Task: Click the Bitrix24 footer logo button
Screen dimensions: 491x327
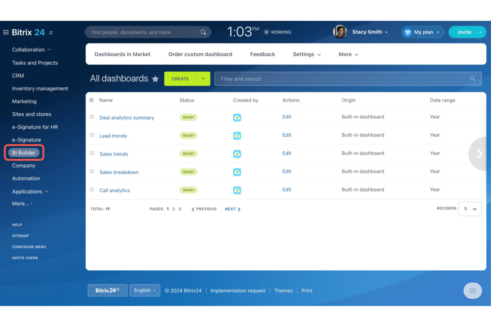Action: (107, 291)
